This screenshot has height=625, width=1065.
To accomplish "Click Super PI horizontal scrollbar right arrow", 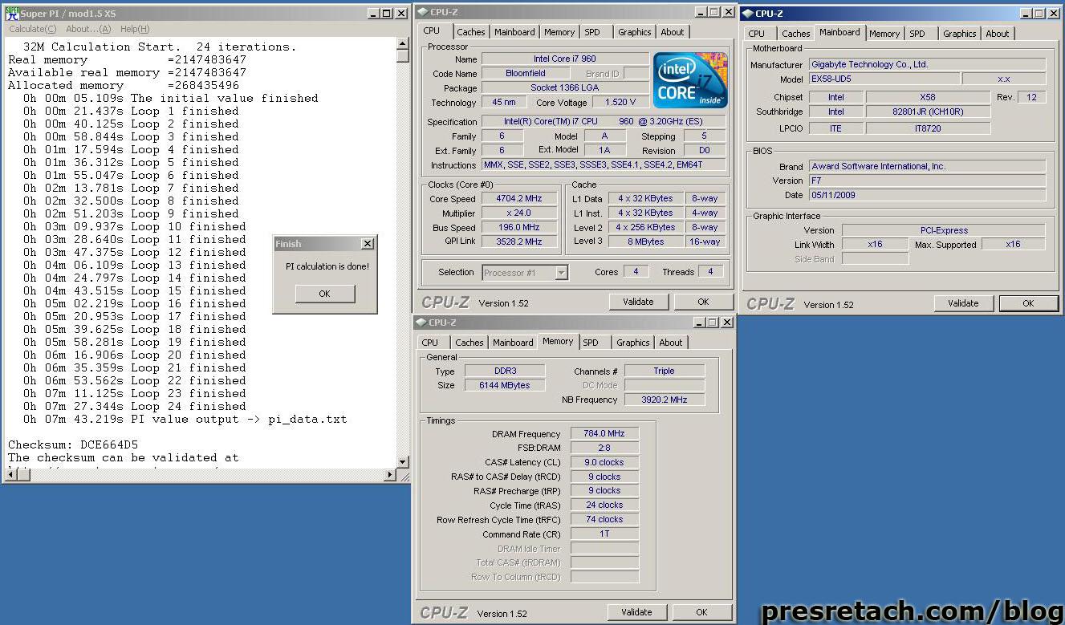I will click(x=391, y=474).
